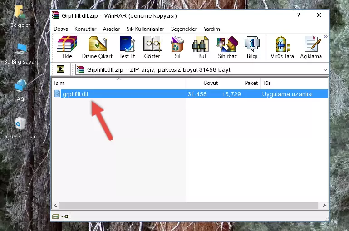Open the archive path dropdown
349x231 pixels.
click(325, 69)
